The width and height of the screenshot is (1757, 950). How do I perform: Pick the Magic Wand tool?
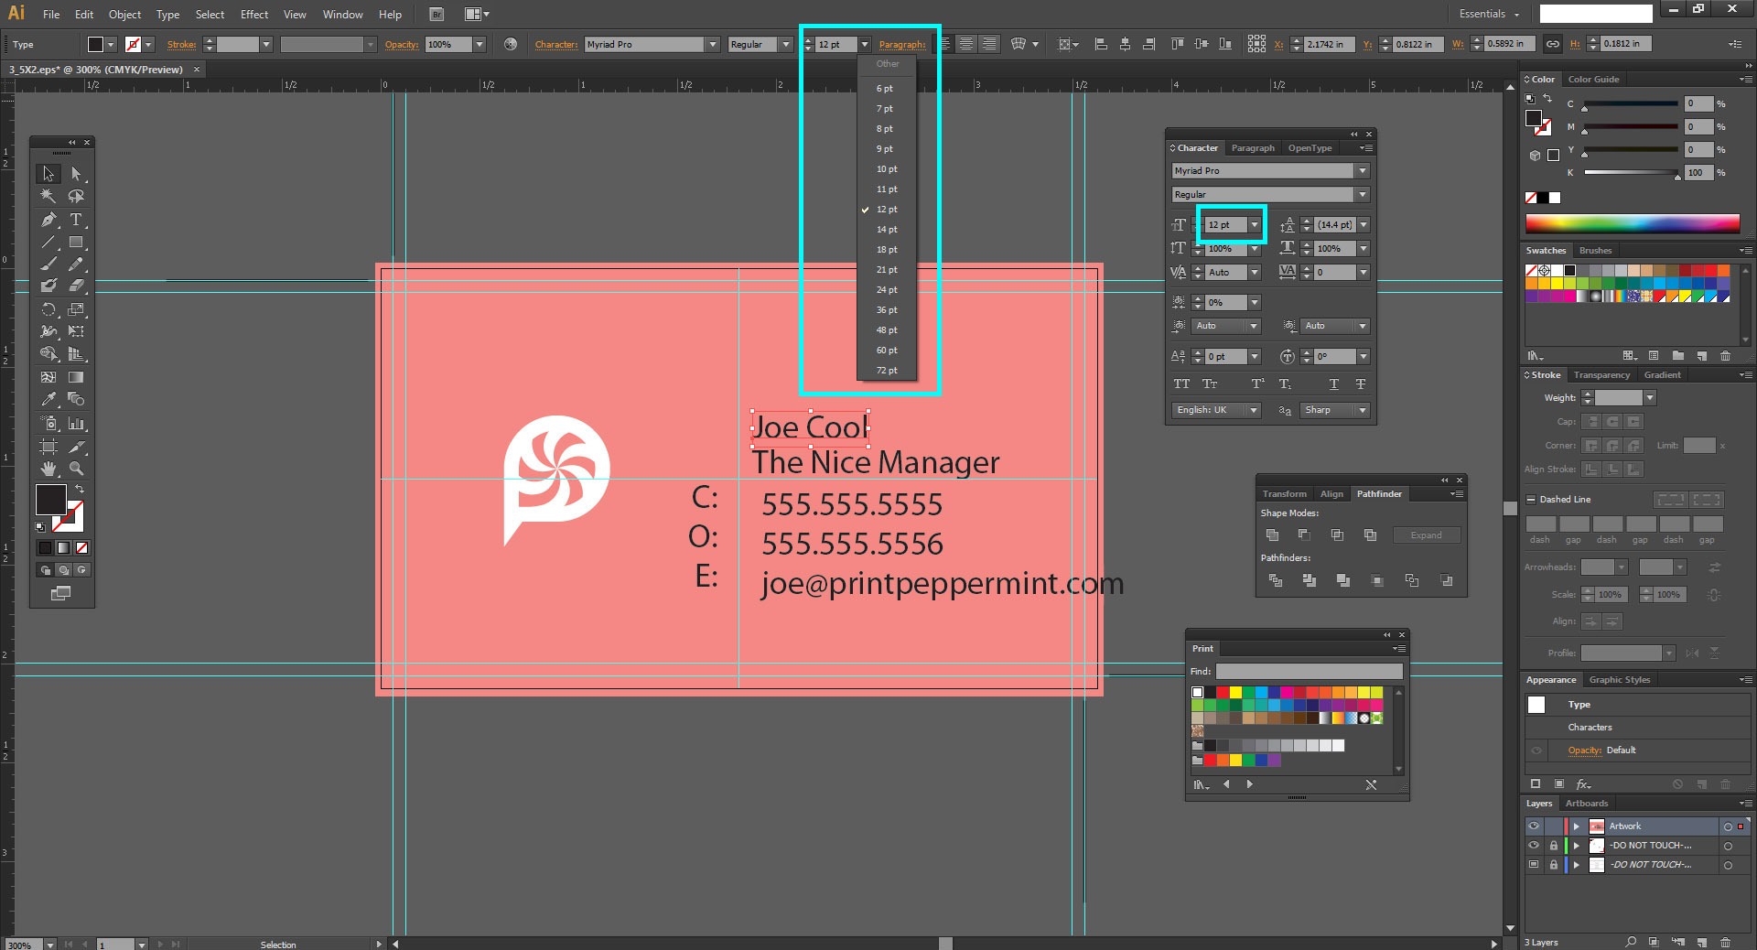[49, 196]
